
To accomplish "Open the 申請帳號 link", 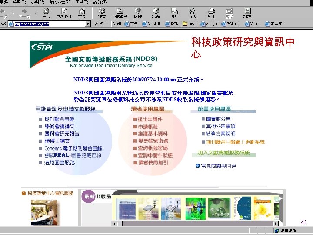I will click(148, 127).
